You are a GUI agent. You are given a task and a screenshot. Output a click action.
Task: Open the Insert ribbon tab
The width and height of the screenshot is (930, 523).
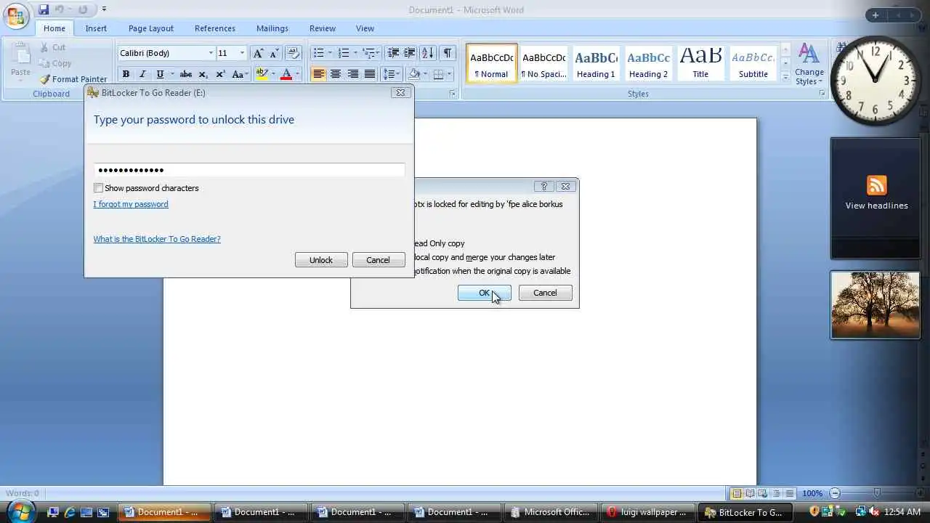[x=96, y=28]
